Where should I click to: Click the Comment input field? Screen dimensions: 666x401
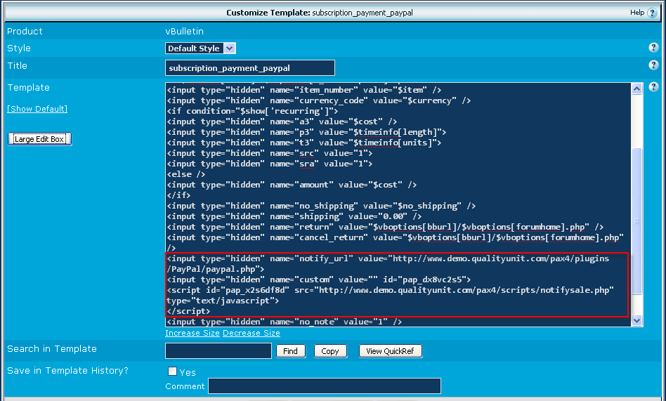[325, 386]
